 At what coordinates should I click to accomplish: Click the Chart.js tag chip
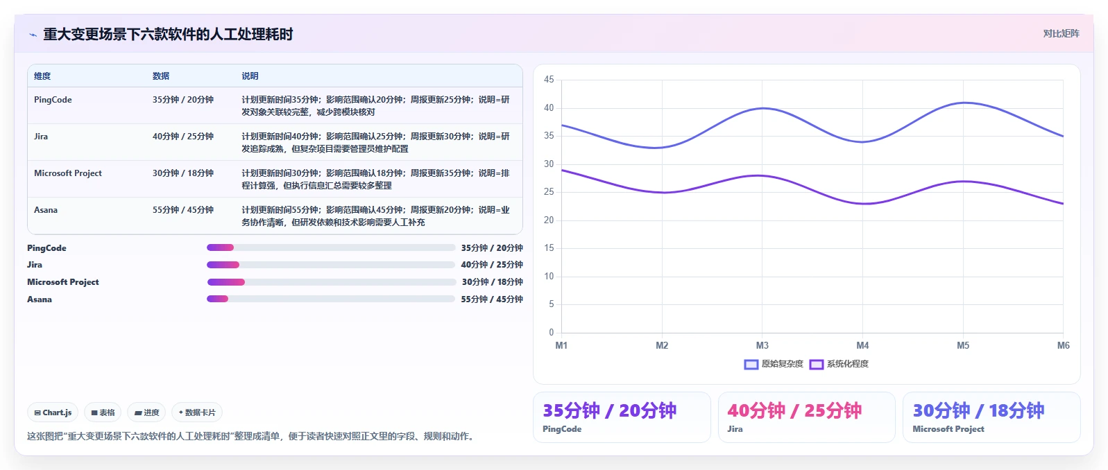click(53, 412)
